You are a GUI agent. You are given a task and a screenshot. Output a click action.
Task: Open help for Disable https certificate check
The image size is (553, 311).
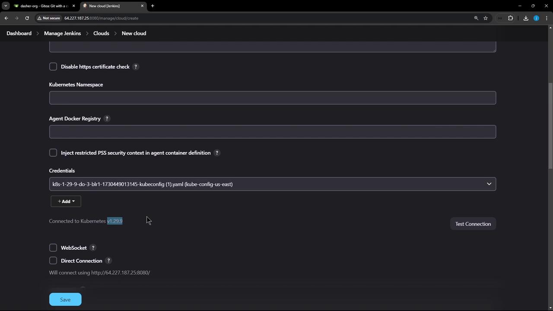136,67
